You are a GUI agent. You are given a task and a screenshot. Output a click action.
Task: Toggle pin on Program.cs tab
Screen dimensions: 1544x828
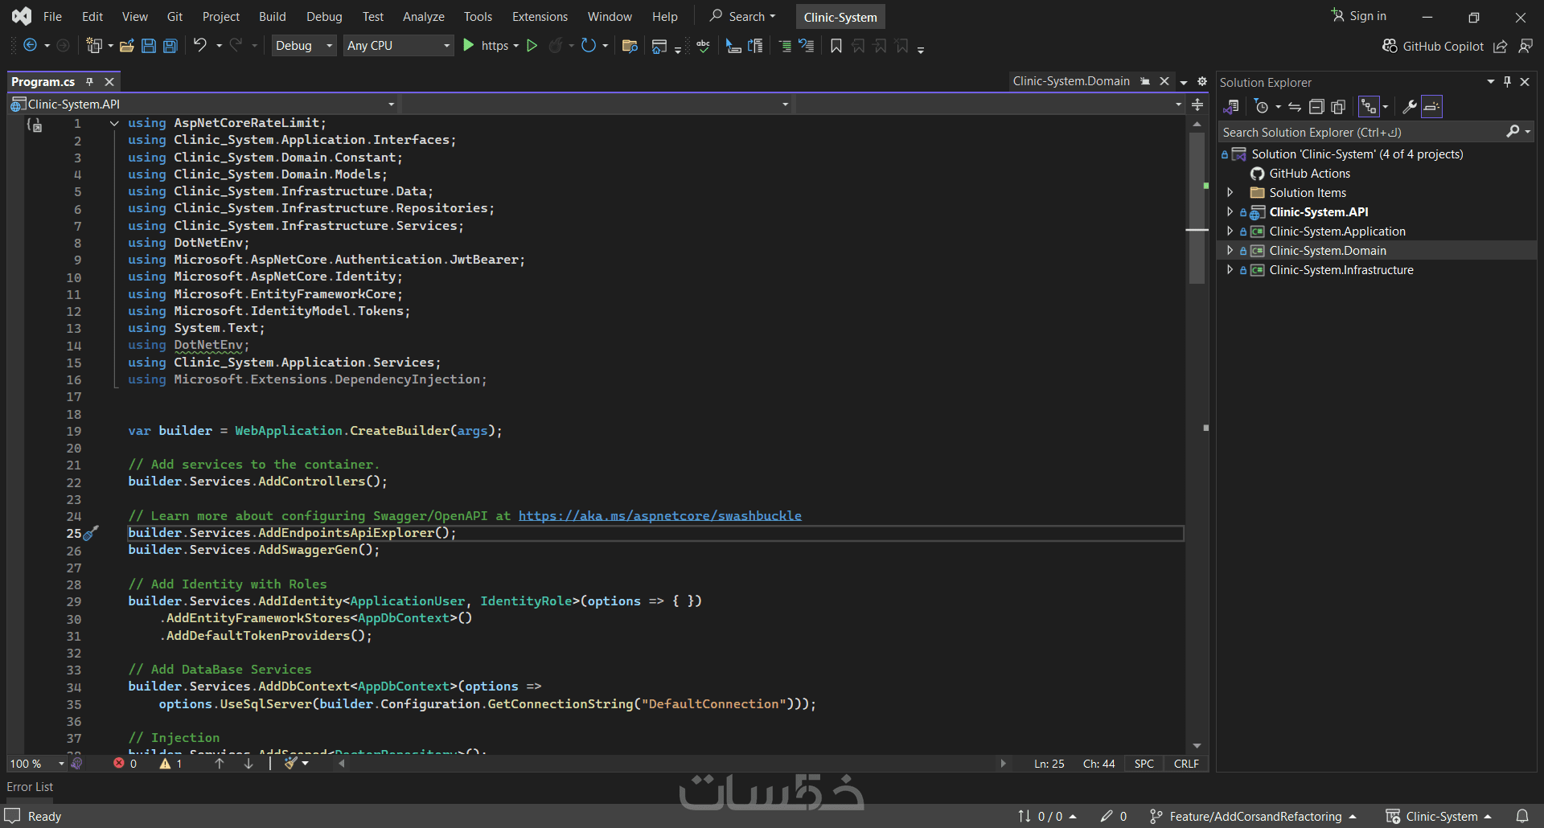(90, 82)
